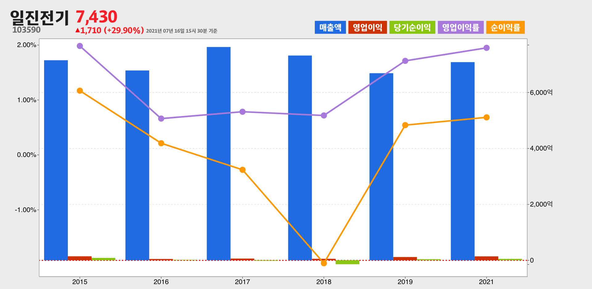The width and height of the screenshot is (592, 289).
Task: Toggle the 순이익률 legend series
Action: click(505, 27)
